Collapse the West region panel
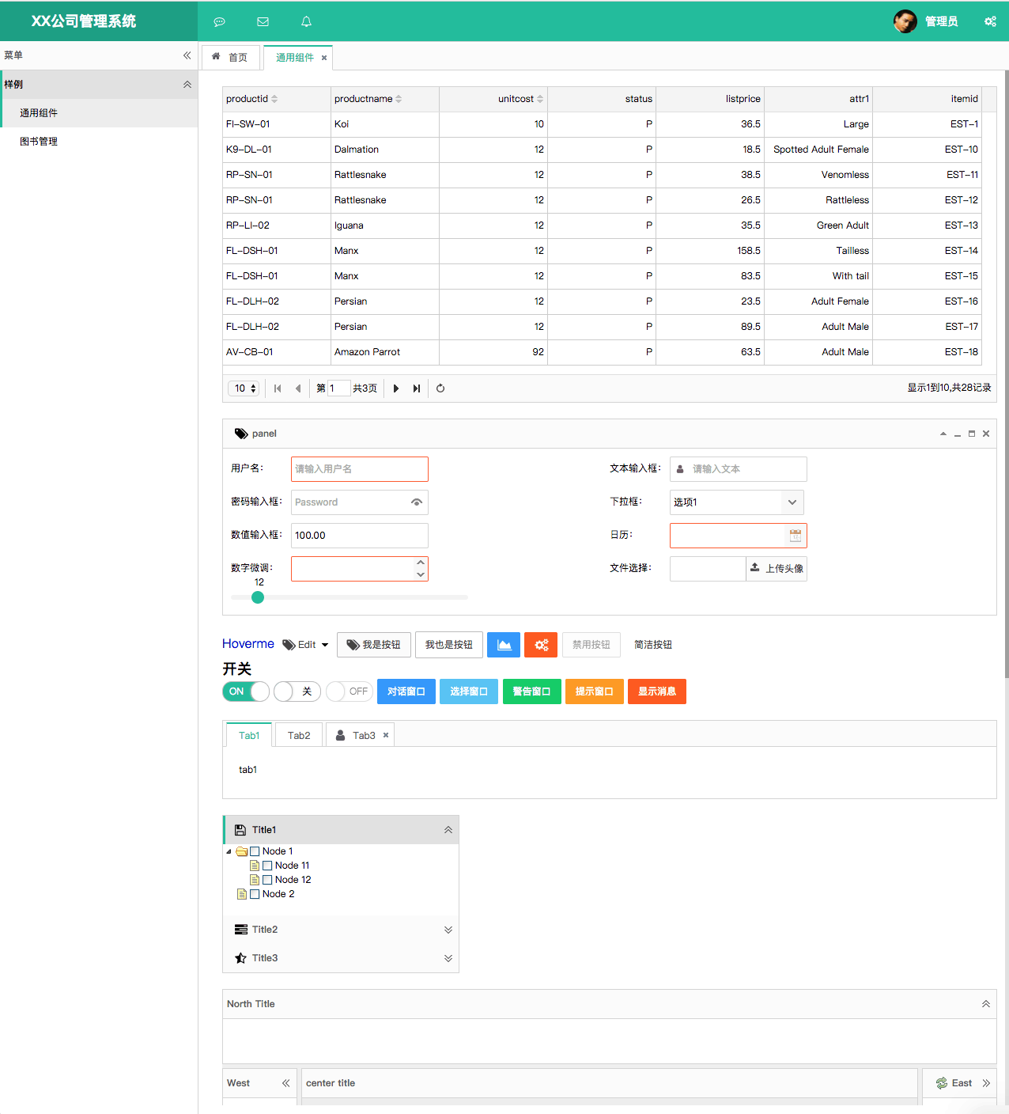 tap(286, 1083)
